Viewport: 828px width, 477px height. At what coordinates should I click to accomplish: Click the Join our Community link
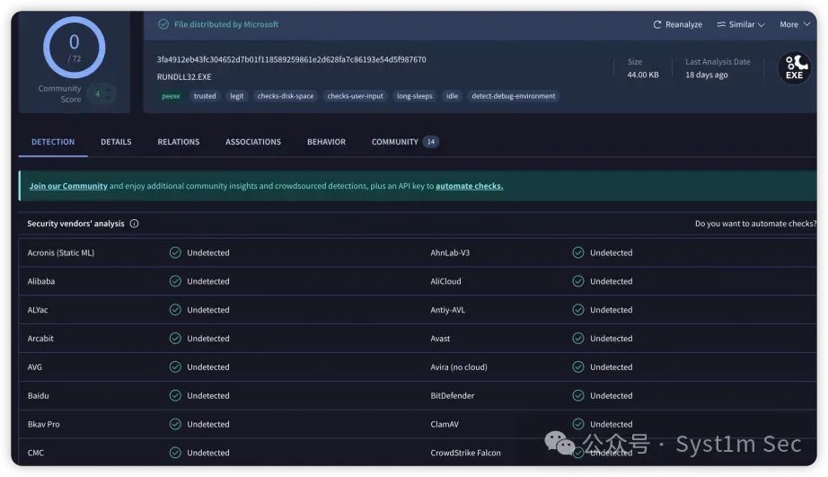pos(68,186)
